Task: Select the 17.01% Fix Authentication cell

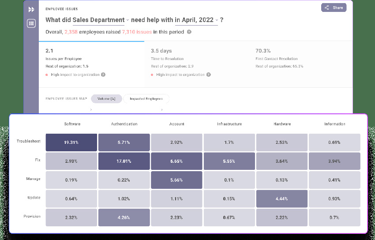Action: click(124, 161)
